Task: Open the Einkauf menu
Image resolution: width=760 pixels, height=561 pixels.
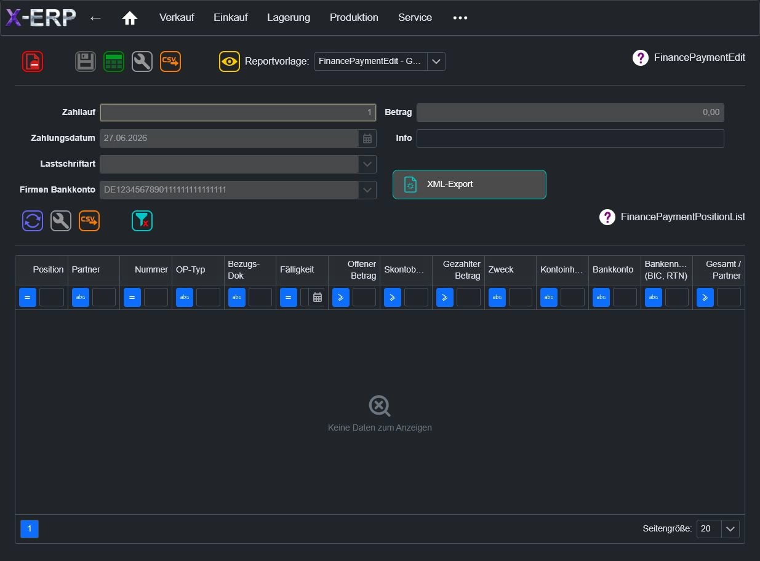Action: coord(231,18)
